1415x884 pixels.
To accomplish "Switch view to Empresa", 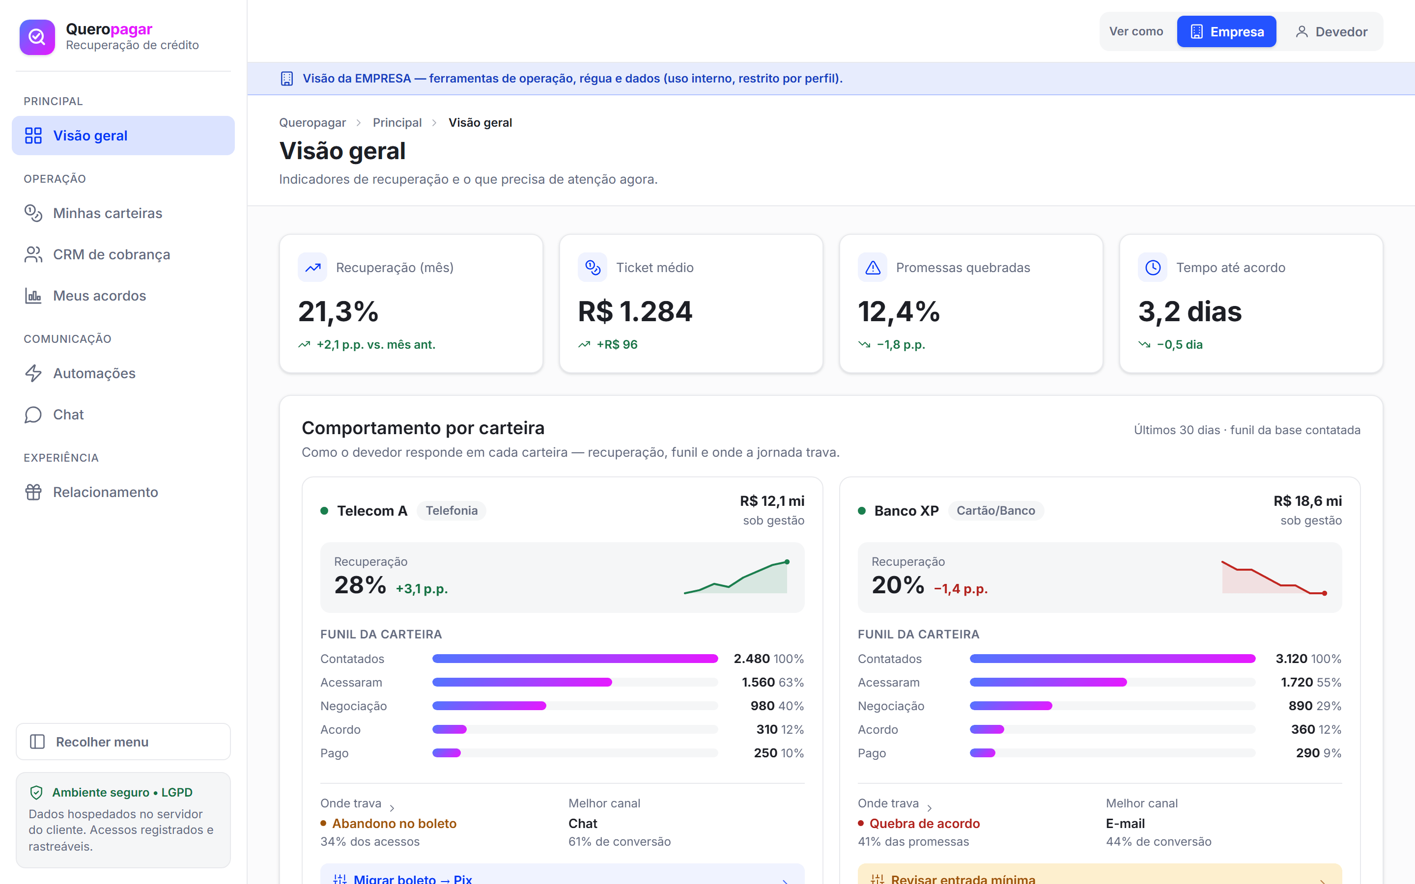I will click(x=1226, y=31).
